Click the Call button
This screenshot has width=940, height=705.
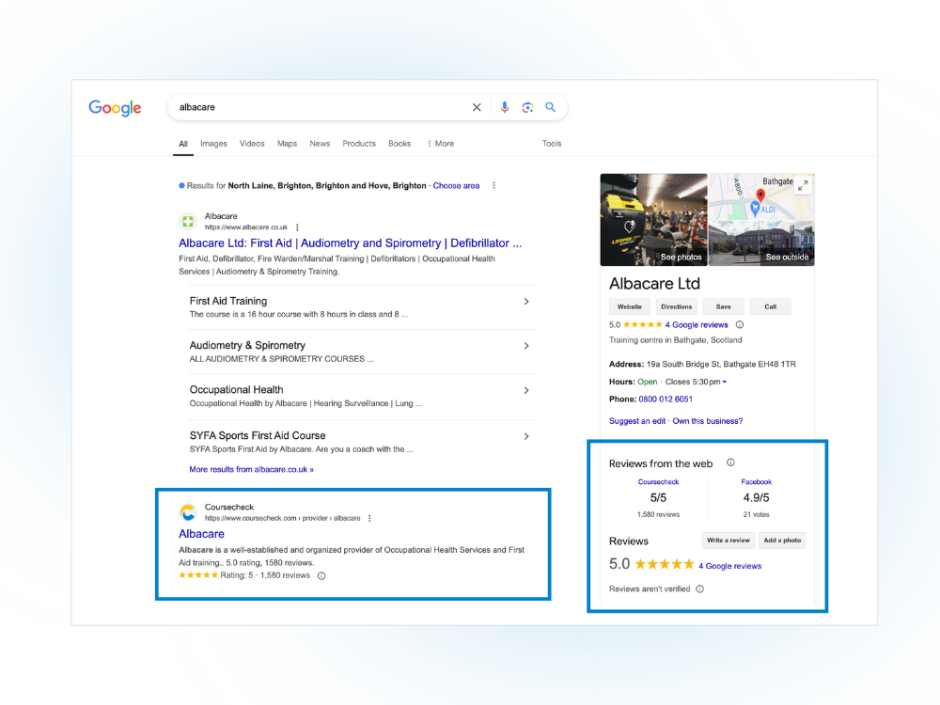[x=771, y=307]
